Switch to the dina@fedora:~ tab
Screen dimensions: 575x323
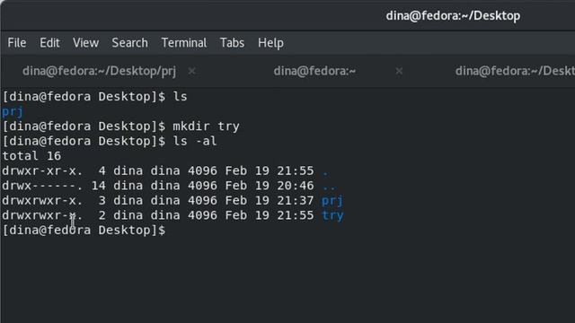pyautogui.click(x=314, y=71)
